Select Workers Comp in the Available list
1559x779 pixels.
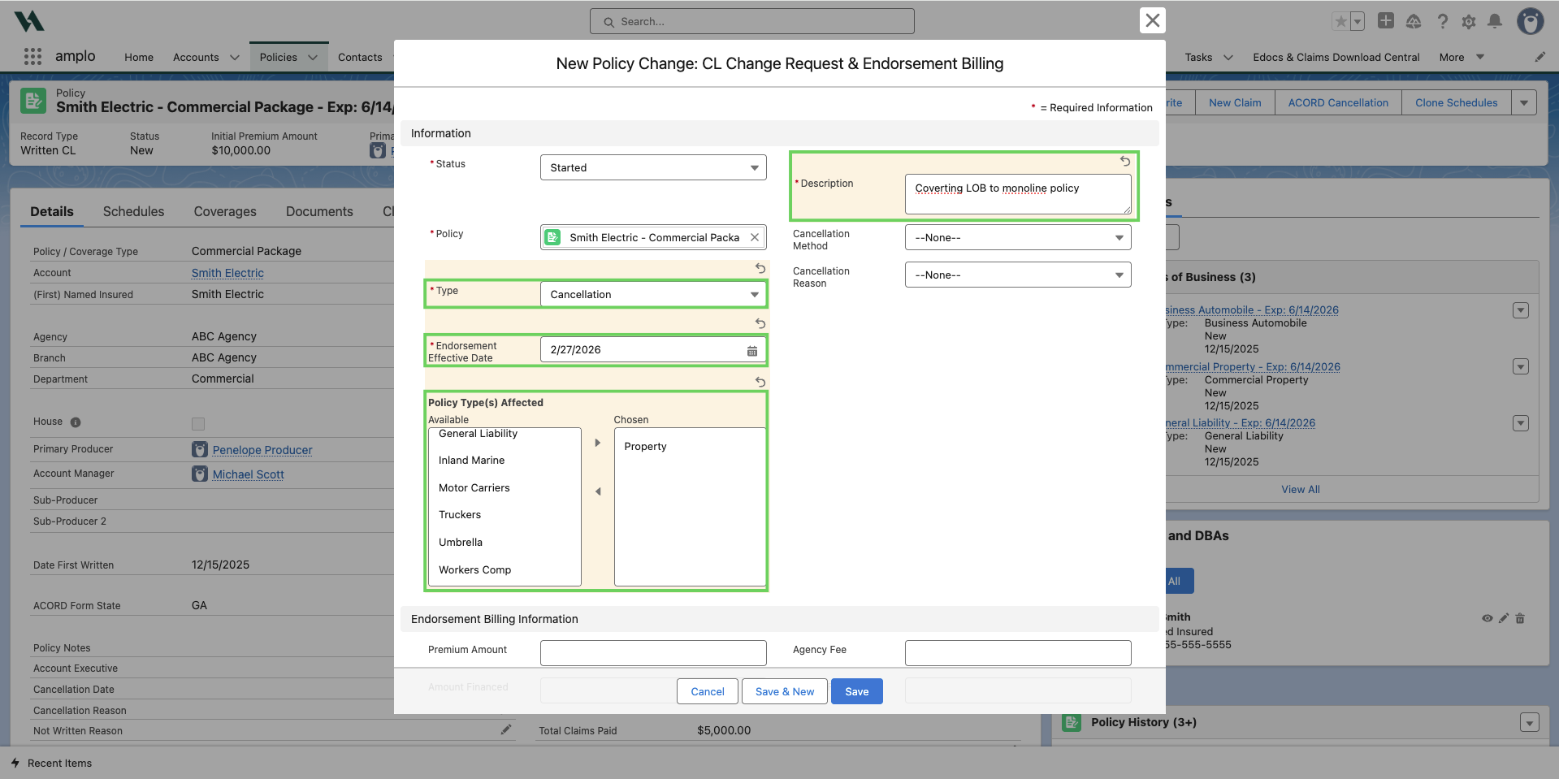[505, 570]
